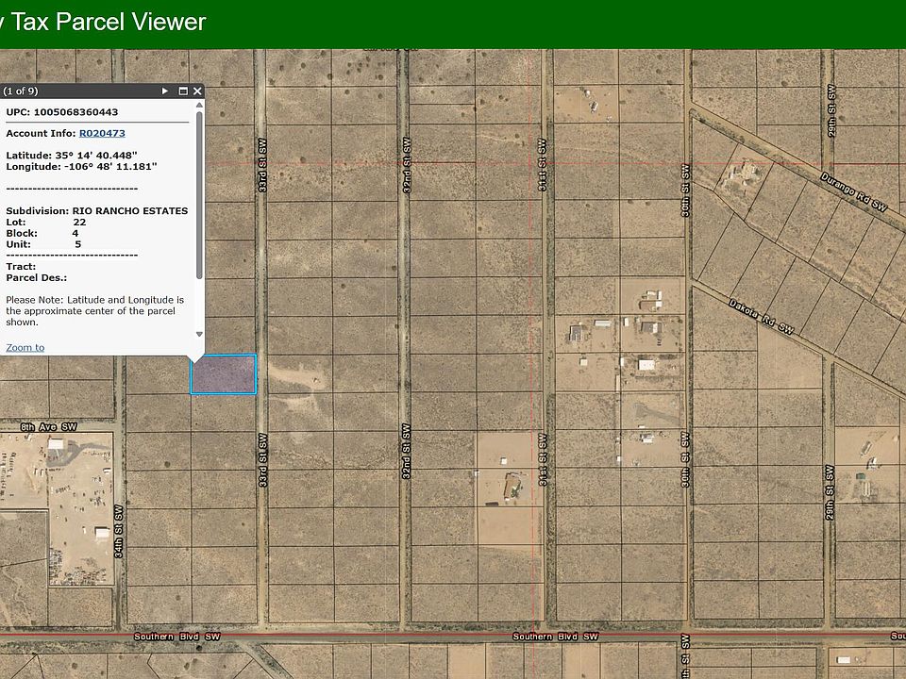
Task: Click lower 30th St SW label
Action: pyautogui.click(x=685, y=459)
